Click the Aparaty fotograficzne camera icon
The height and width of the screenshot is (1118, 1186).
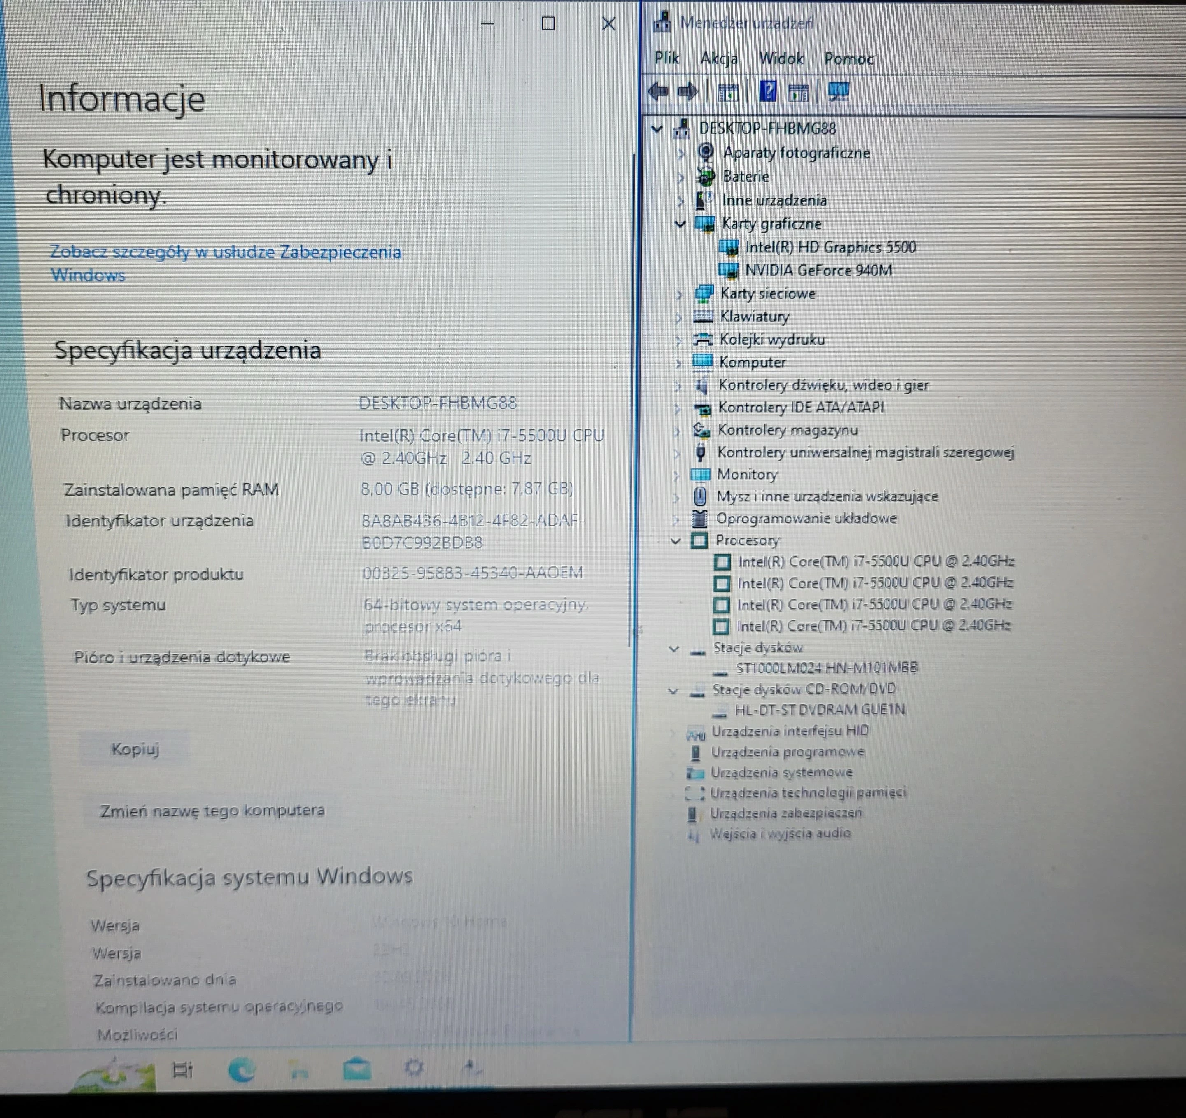(706, 153)
